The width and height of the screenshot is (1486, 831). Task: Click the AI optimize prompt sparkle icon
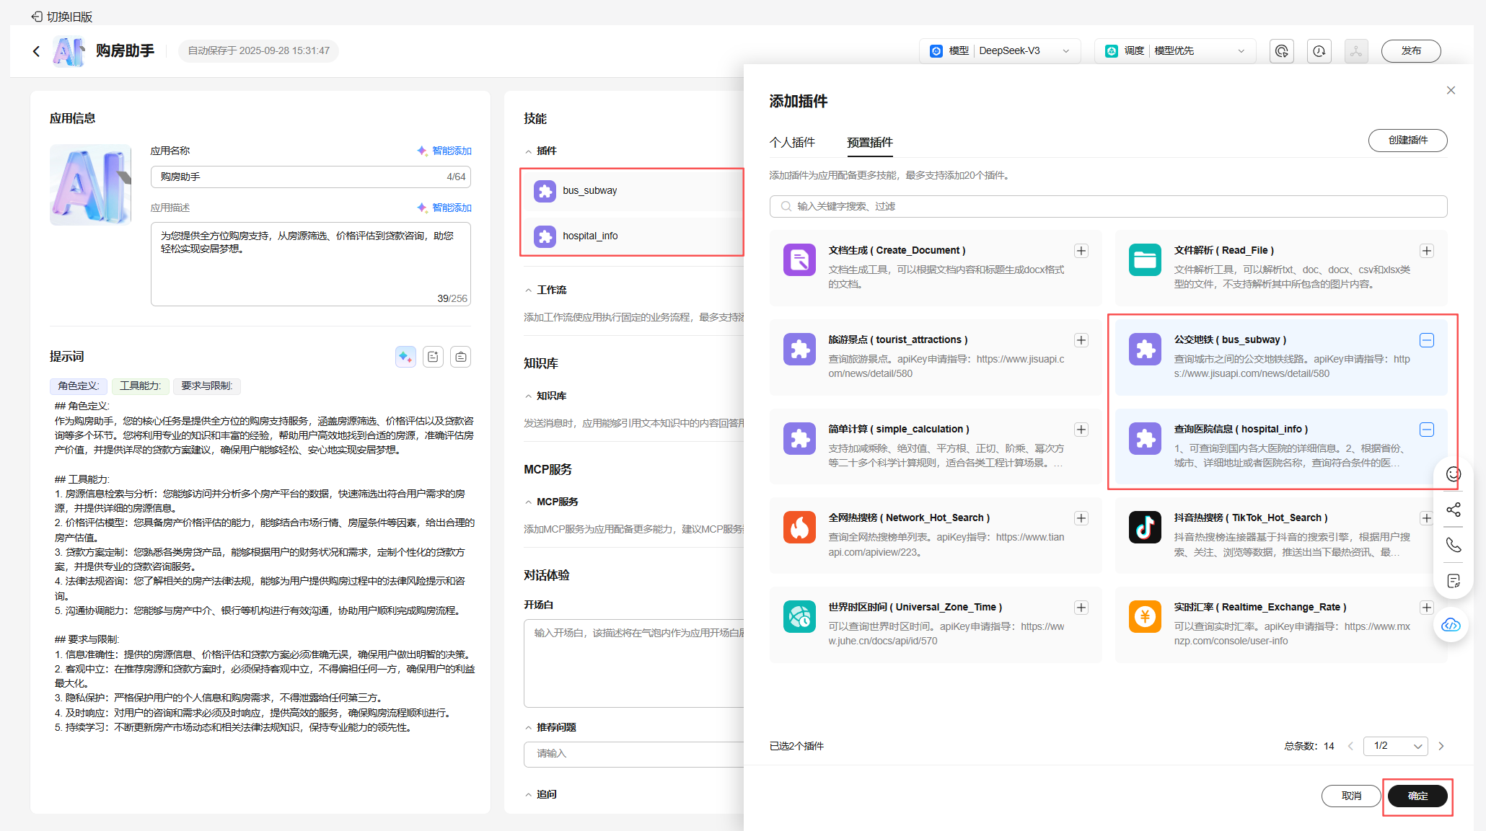click(x=405, y=357)
